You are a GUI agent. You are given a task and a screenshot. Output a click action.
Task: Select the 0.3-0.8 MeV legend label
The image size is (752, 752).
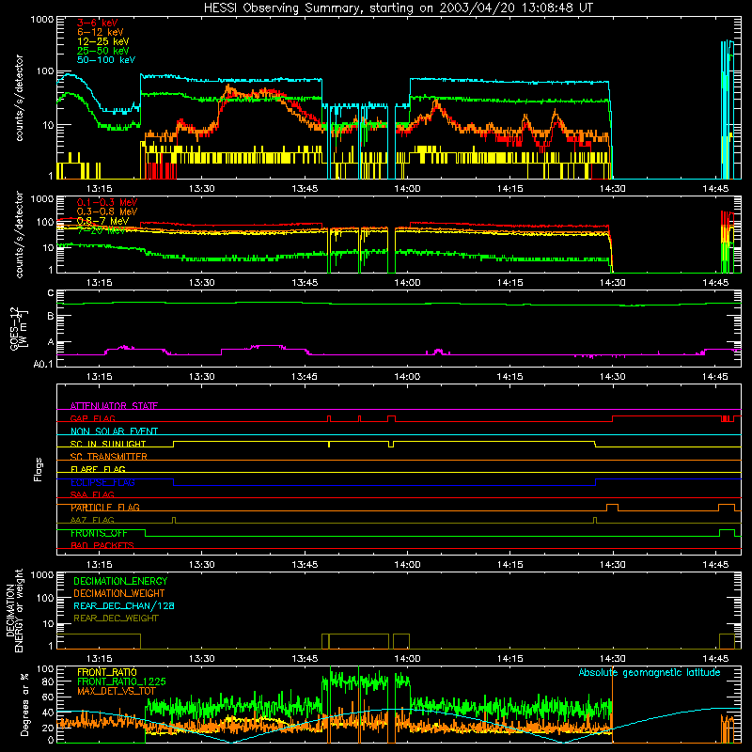tap(107, 211)
